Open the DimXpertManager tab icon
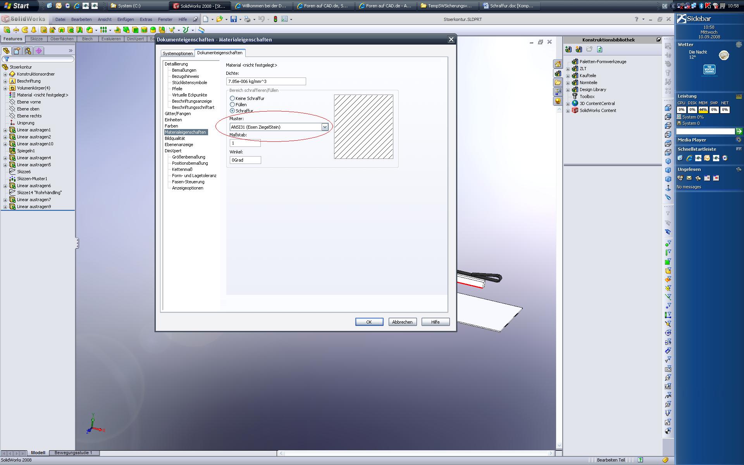744x465 pixels. [39, 51]
